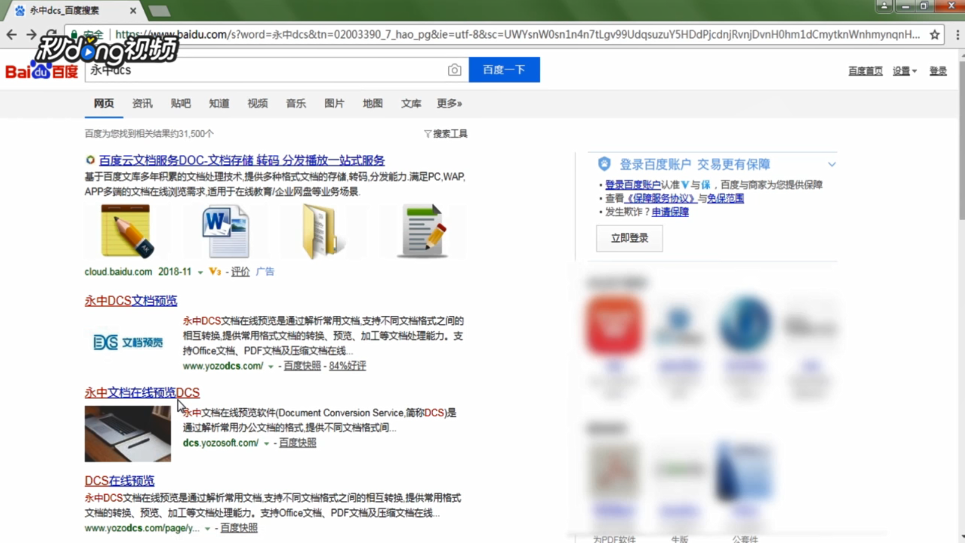
Task: Open a new browser tab
Action: [x=159, y=11]
